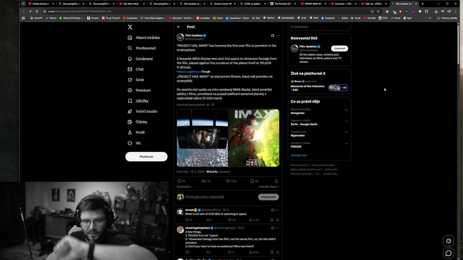
Task: Open Grok from the sidebar
Action: (x=136, y=80)
